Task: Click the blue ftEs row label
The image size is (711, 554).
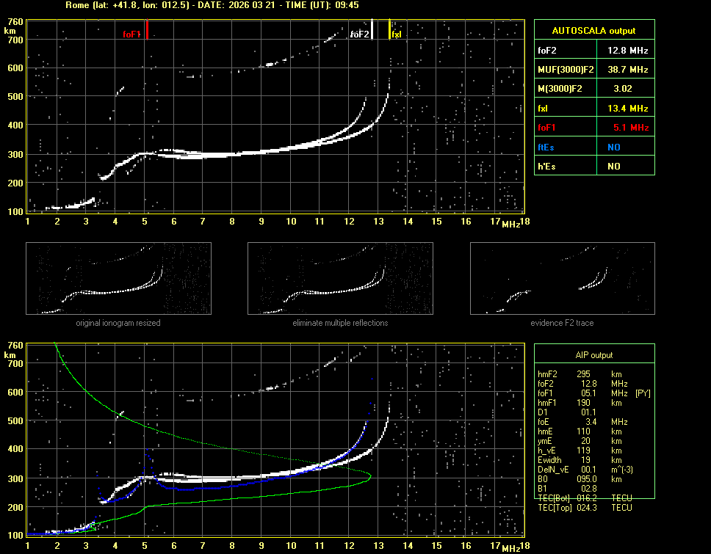Action: (545, 147)
